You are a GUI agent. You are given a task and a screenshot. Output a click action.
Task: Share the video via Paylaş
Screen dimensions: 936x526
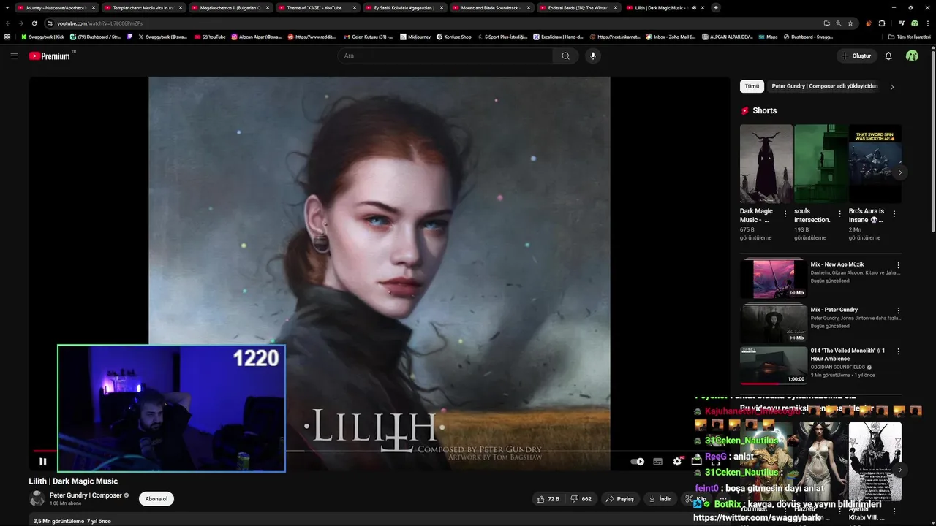point(619,499)
